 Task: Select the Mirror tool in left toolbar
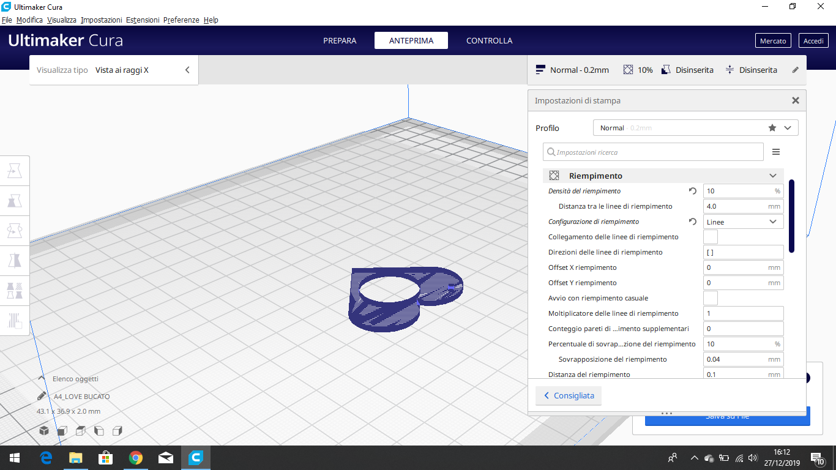tap(15, 260)
